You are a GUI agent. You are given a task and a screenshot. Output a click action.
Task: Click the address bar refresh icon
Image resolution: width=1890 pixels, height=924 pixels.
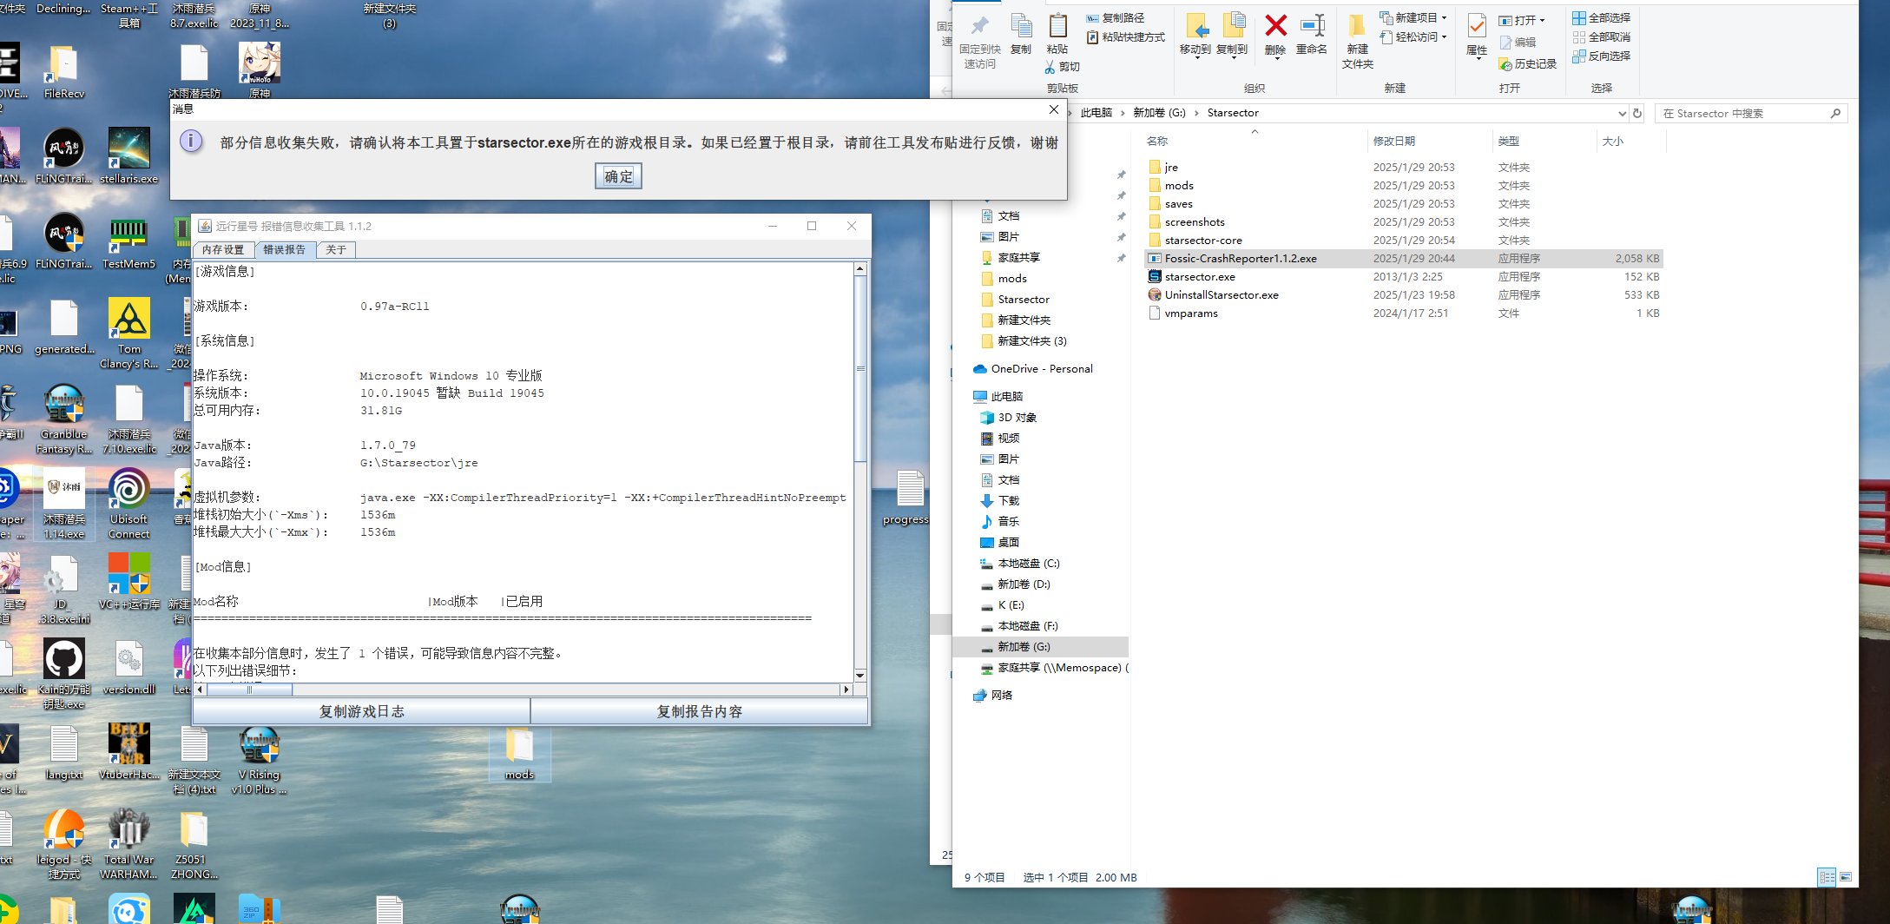pos(1637,113)
